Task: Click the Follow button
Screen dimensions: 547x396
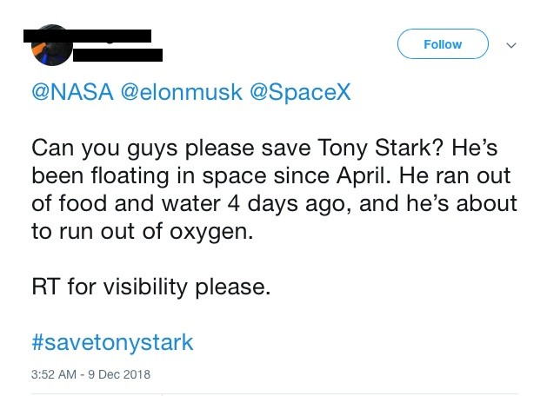Action: (x=443, y=44)
